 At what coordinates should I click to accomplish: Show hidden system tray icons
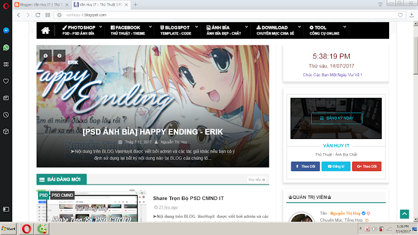(360, 229)
